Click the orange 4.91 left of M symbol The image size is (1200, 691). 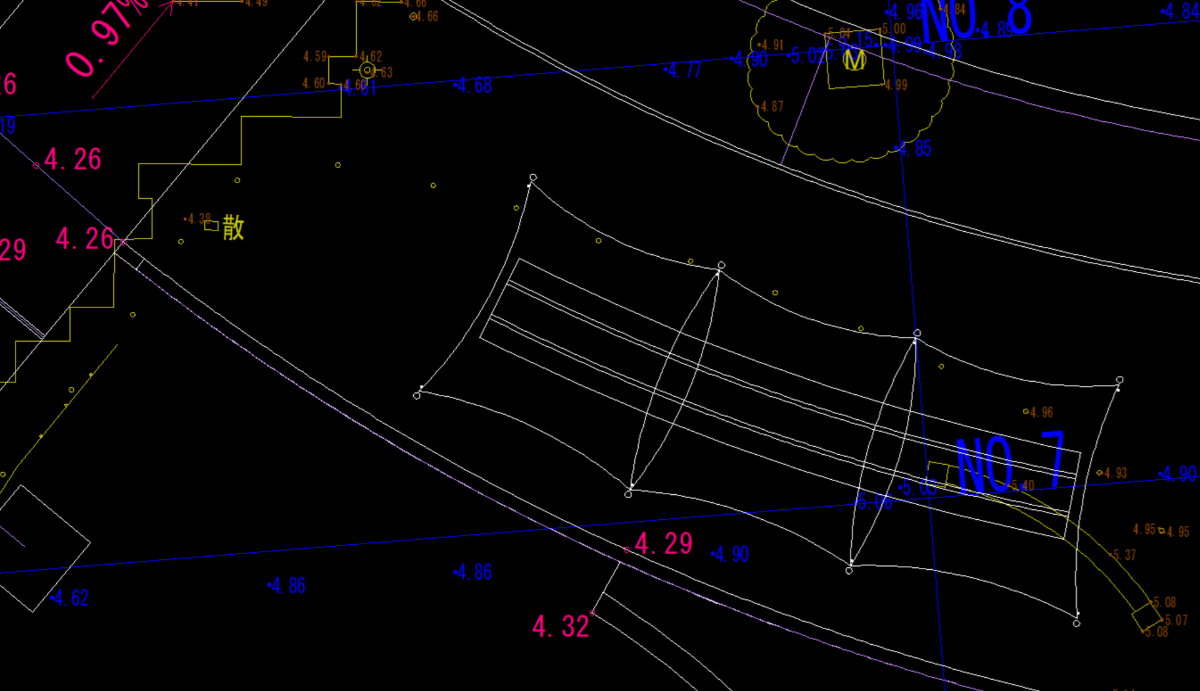coord(772,45)
